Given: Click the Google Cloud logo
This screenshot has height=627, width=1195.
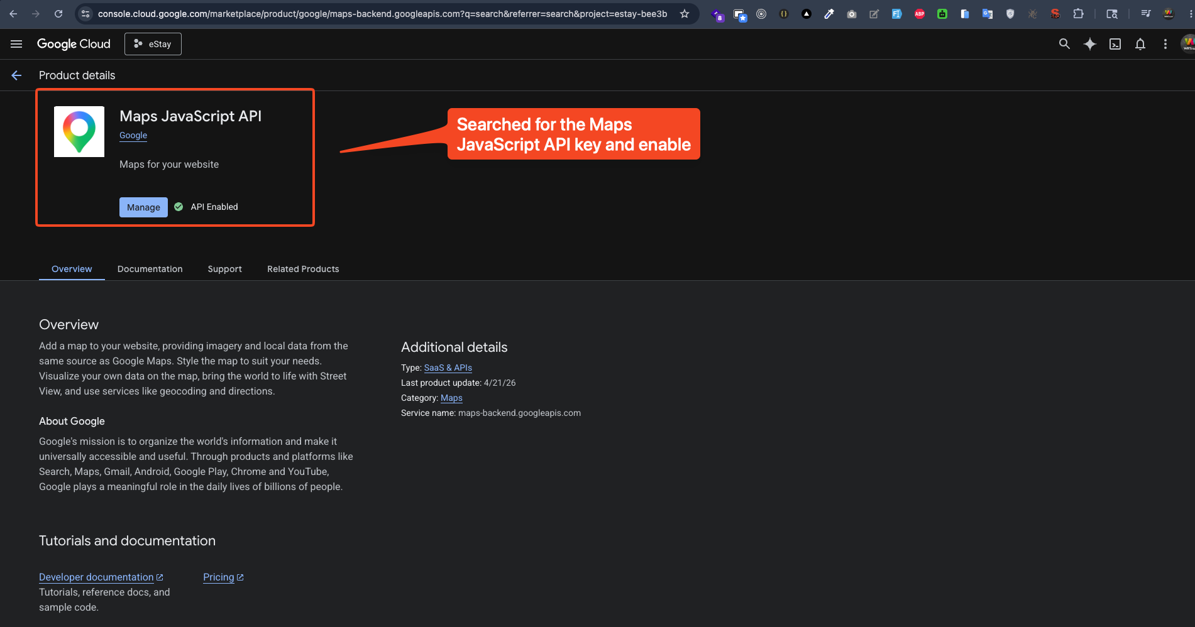Looking at the screenshot, I should tap(74, 44).
